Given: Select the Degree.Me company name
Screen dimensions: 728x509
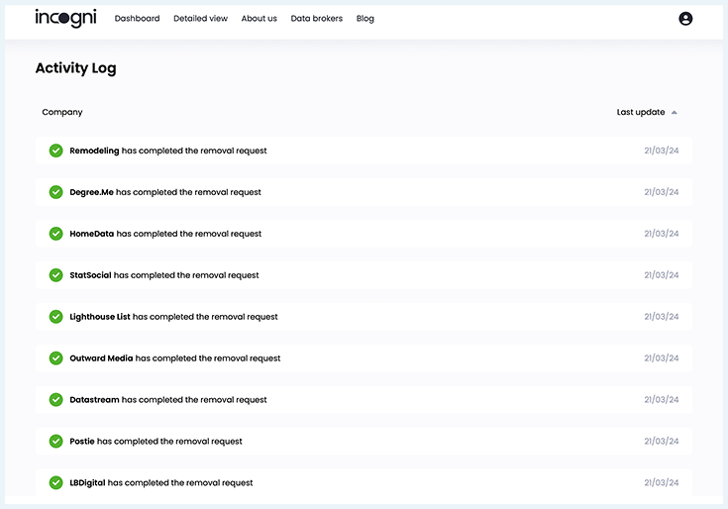Looking at the screenshot, I should click(91, 192).
